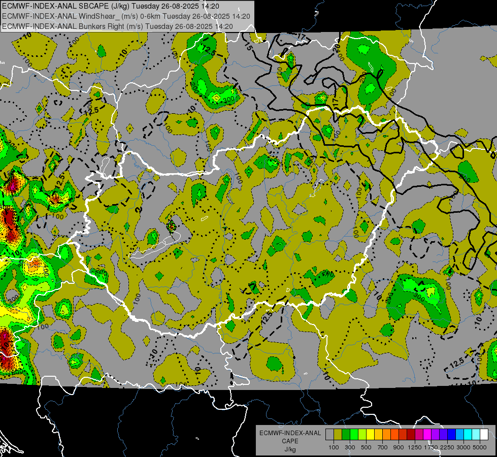The width and height of the screenshot is (497, 457).
Task: Click legend tick value 5000
Action: (480, 447)
